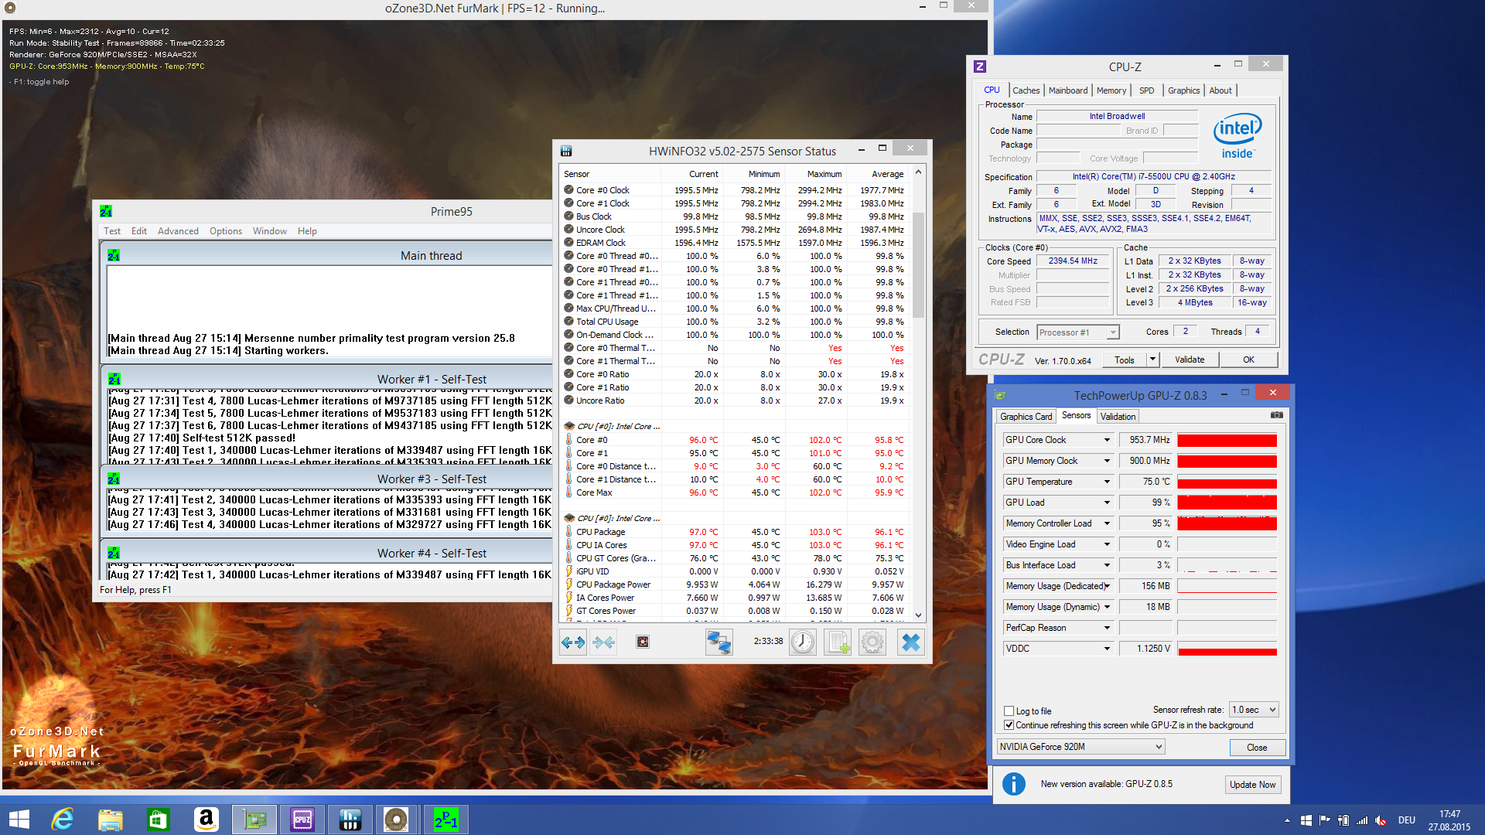The height and width of the screenshot is (835, 1485).
Task: Enable Log to file checkbox in GPU-Z
Action: (x=1009, y=711)
